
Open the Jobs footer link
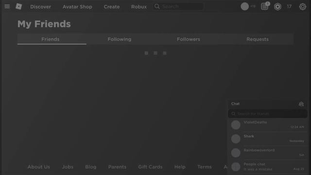[x=68, y=167]
